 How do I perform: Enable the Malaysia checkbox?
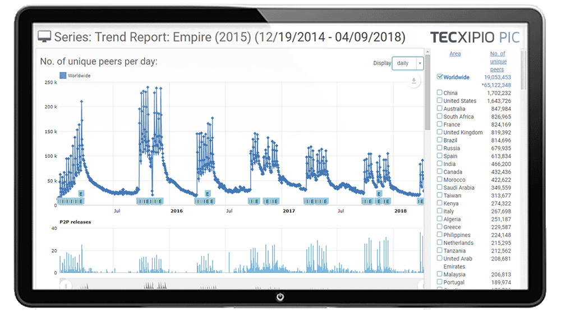440,273
